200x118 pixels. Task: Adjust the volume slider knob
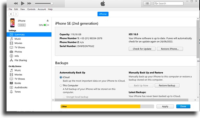pos(52,3)
